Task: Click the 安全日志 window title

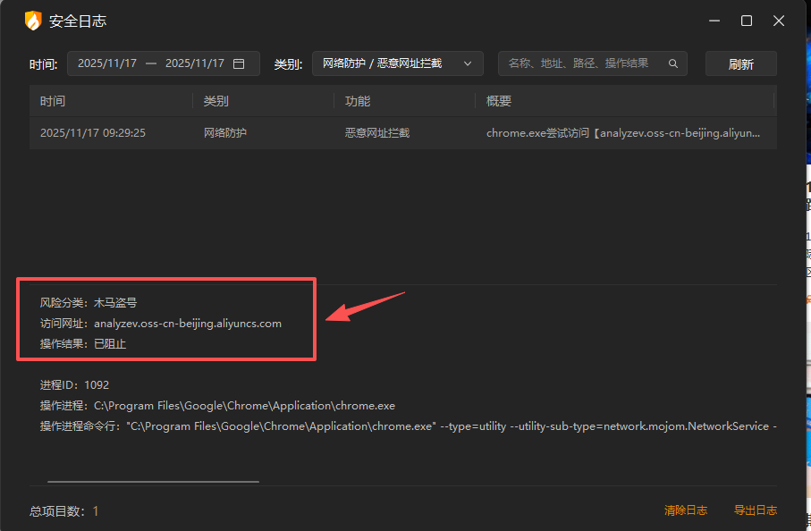Action: [x=78, y=21]
